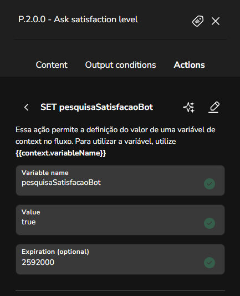Click the {{context.variableName}} bold text
The image size is (240, 296).
pyautogui.click(x=60, y=153)
